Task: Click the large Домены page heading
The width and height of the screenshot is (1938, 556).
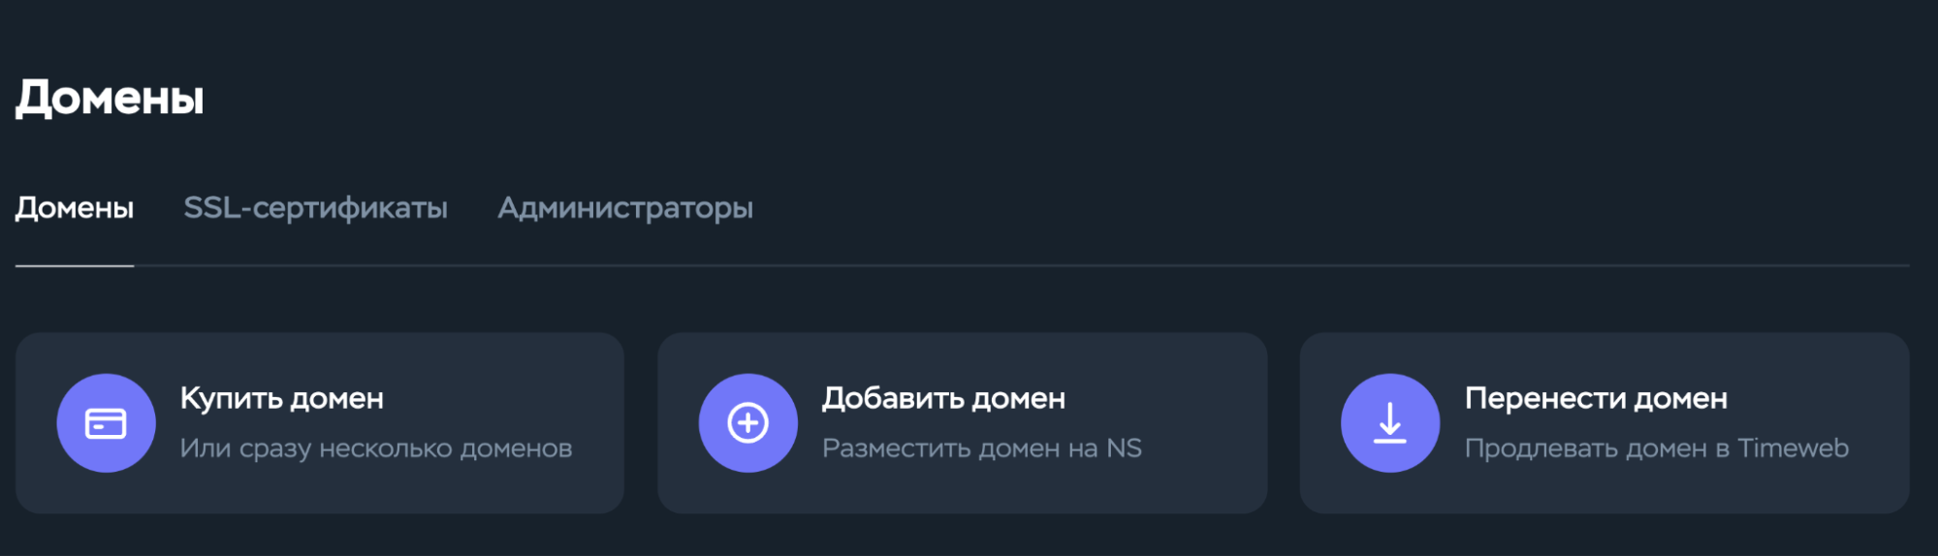Action: (x=110, y=98)
